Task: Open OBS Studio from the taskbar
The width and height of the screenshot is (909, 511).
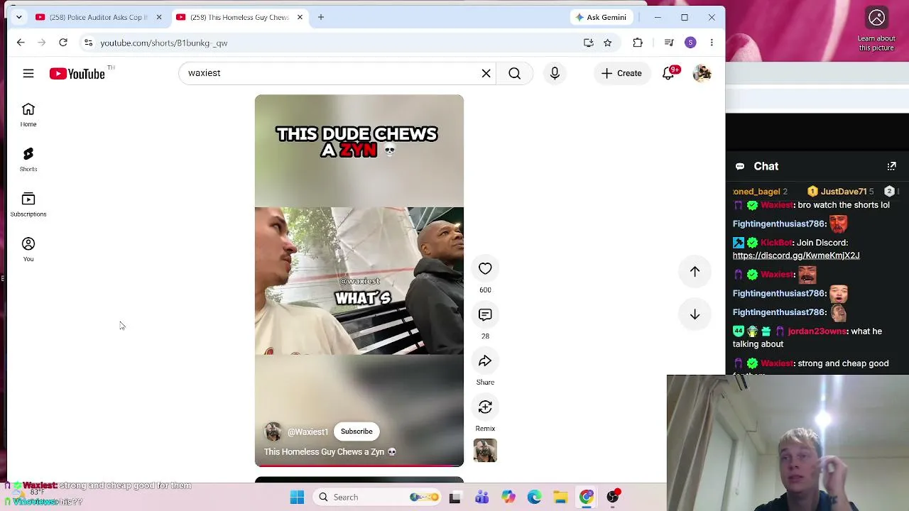Action: (613, 498)
